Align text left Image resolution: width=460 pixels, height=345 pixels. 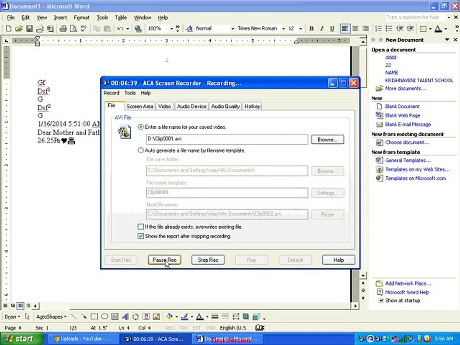click(345, 28)
